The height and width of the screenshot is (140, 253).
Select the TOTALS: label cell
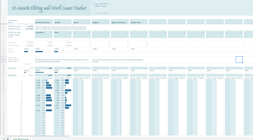pyautogui.click(x=27, y=64)
